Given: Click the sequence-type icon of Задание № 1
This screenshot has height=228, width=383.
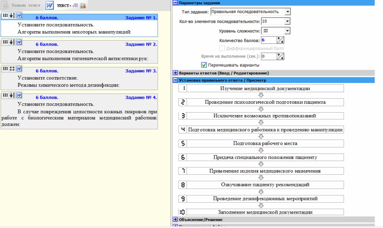Looking at the screenshot, I should 12,15.
